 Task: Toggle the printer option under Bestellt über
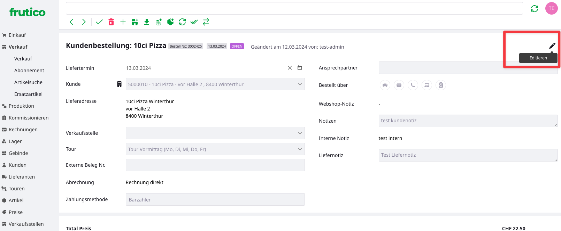[385, 85]
